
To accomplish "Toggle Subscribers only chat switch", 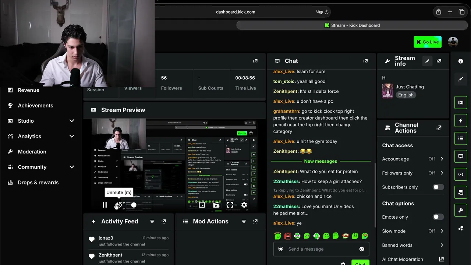I will (x=438, y=187).
